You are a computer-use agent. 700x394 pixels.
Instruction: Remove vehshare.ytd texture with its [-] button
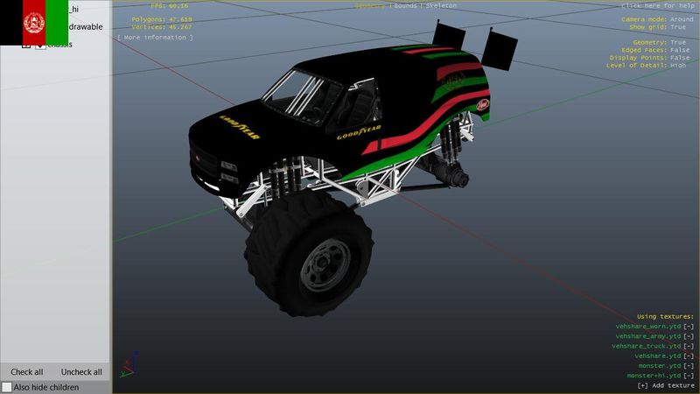(x=689, y=356)
